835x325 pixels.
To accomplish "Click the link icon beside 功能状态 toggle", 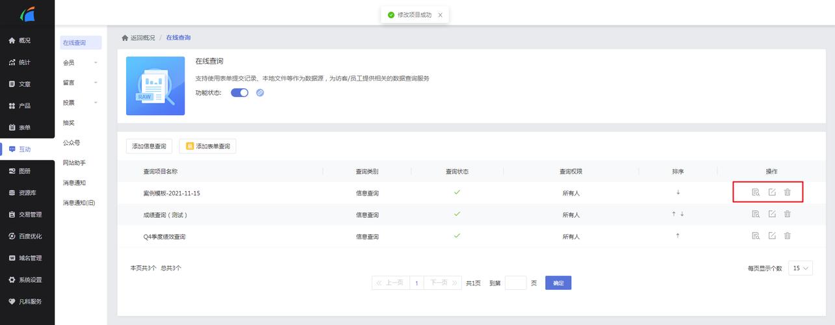I will point(260,93).
